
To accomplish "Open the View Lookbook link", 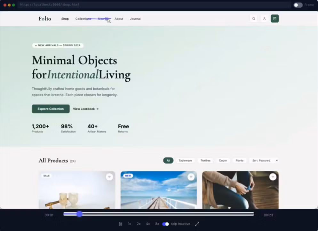I will pos(86,109).
